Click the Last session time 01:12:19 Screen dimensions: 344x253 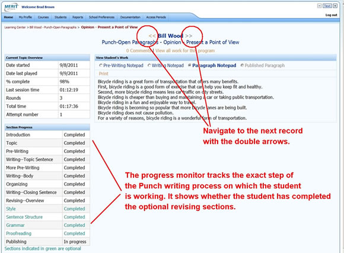click(69, 90)
